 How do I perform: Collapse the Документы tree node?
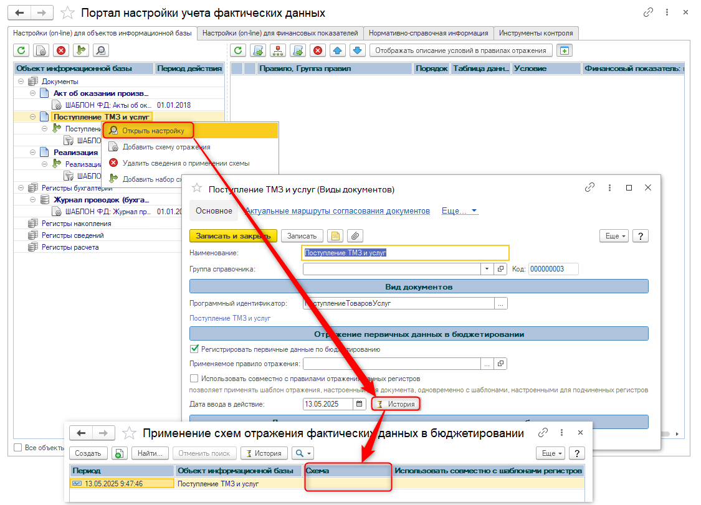(21, 82)
